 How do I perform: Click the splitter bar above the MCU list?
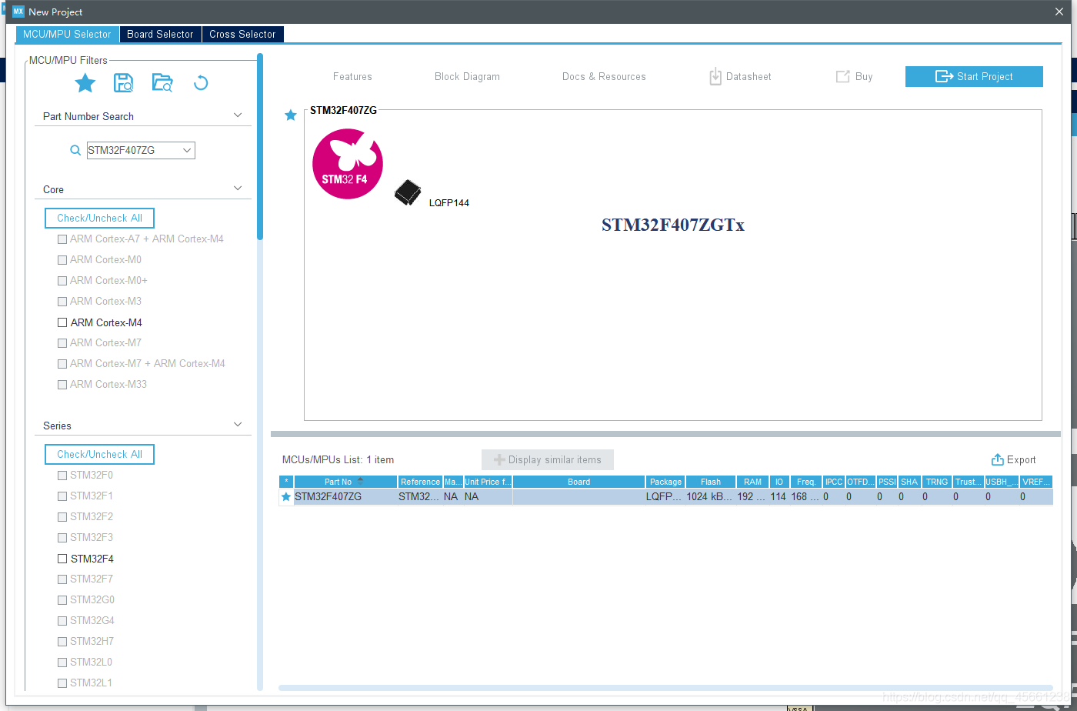(665, 434)
